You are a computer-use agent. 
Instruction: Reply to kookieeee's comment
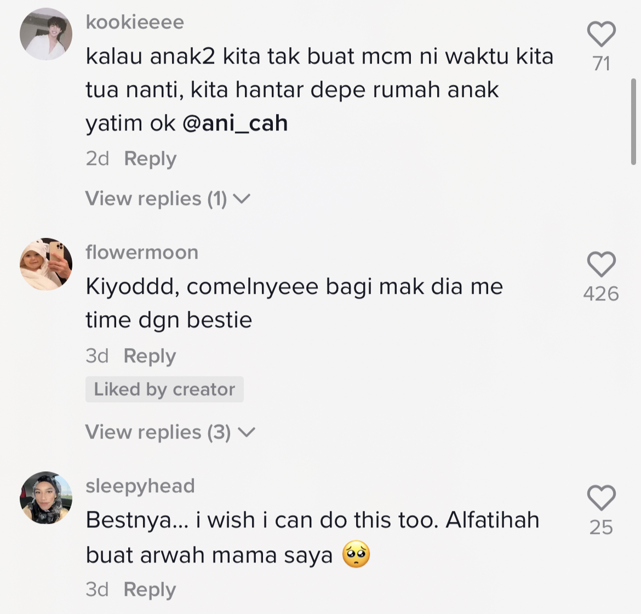click(x=150, y=158)
